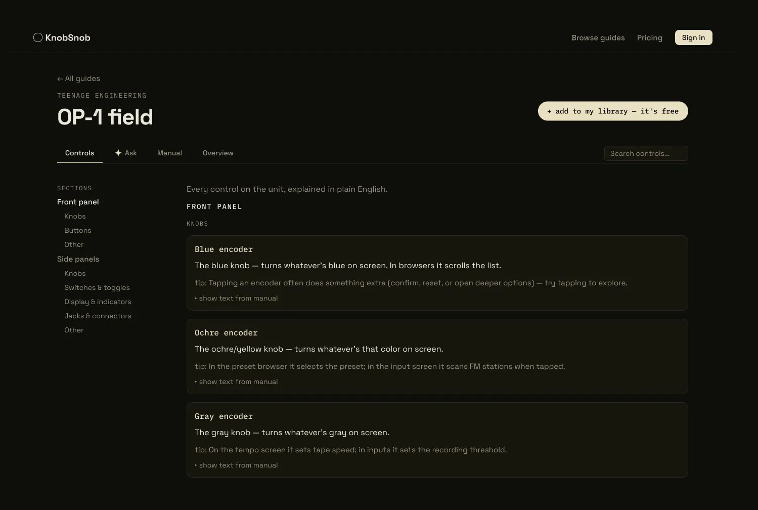This screenshot has width=758, height=510.
Task: Open the Overview tab
Action: 218,153
